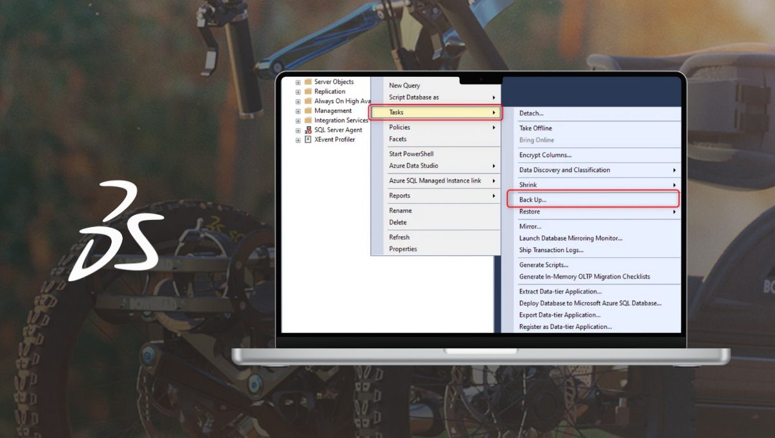
Task: Click the Server Objects folder icon
Action: [308, 82]
